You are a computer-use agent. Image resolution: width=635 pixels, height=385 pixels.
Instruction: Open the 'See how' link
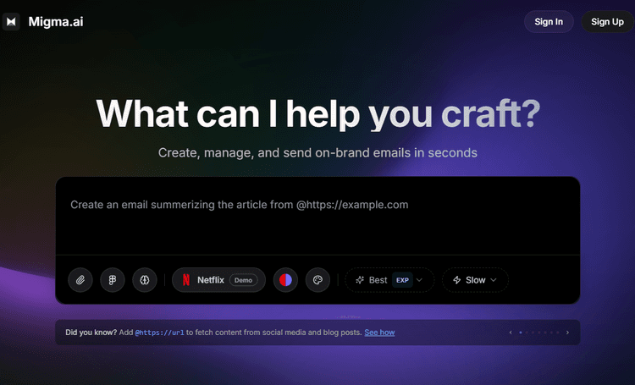pos(379,333)
